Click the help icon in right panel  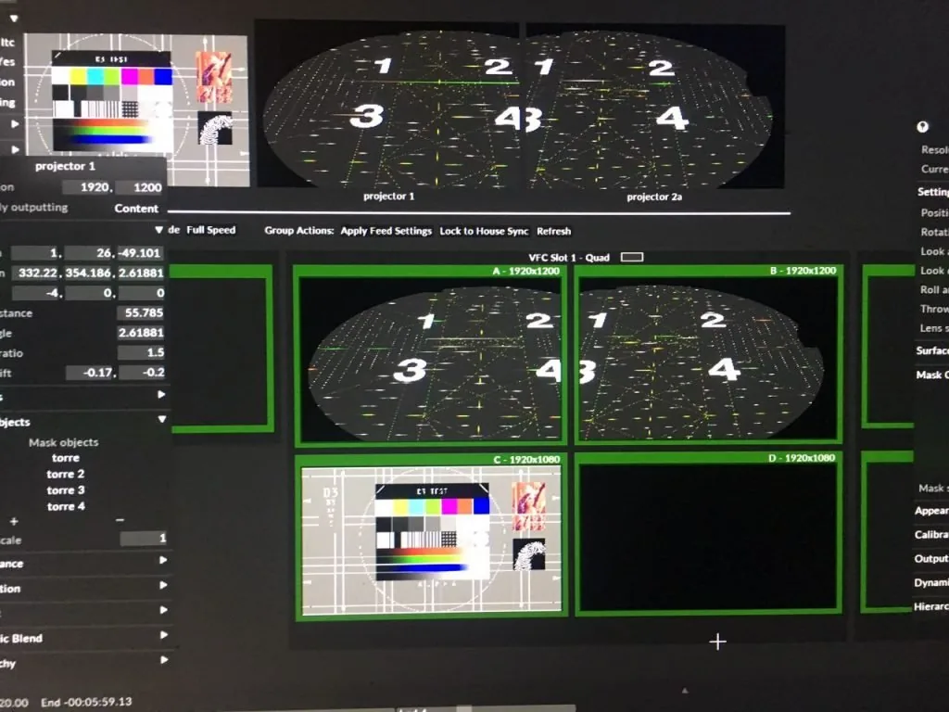(x=922, y=126)
